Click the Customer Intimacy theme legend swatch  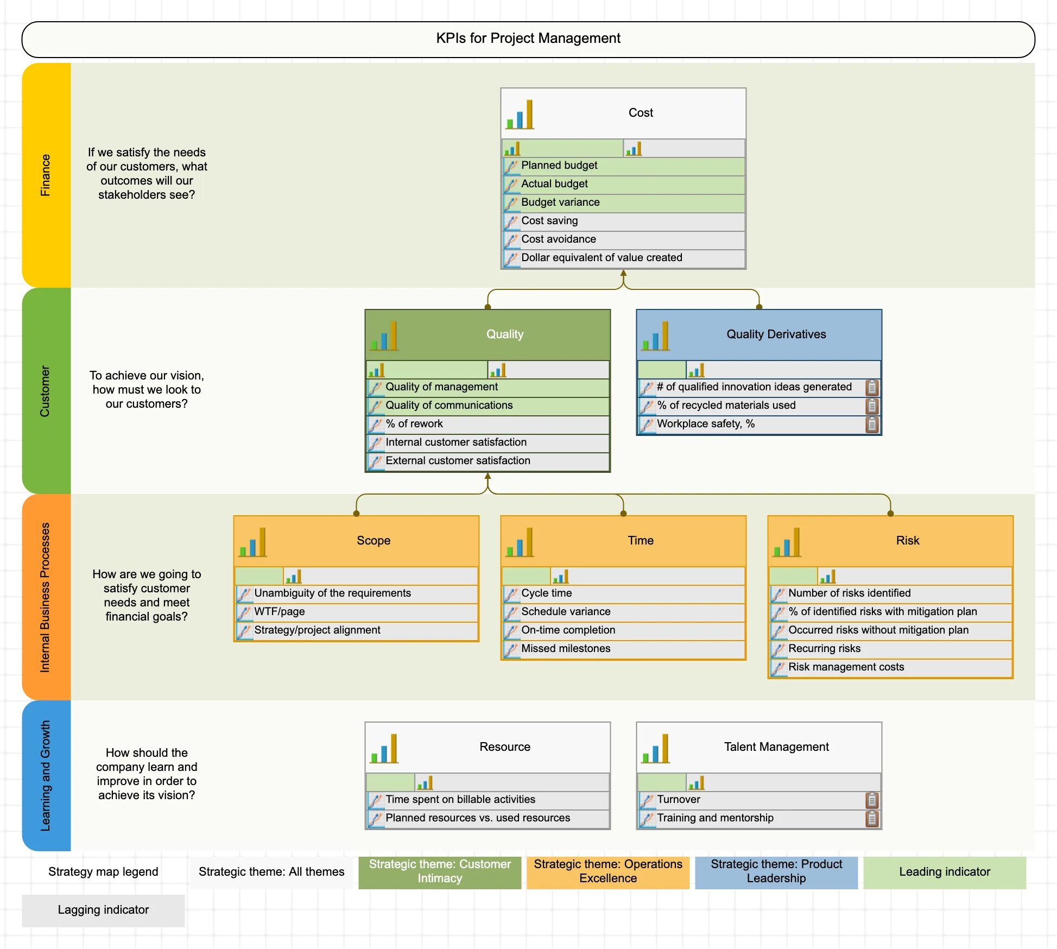440,872
